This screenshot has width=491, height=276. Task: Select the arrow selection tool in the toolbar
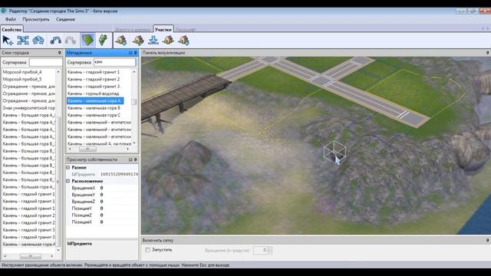8,41
